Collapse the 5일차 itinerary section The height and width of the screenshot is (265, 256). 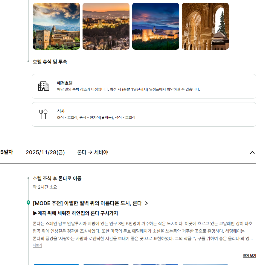click(252, 152)
